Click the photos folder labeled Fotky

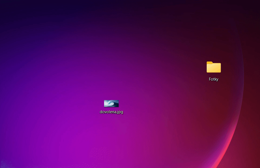point(213,67)
